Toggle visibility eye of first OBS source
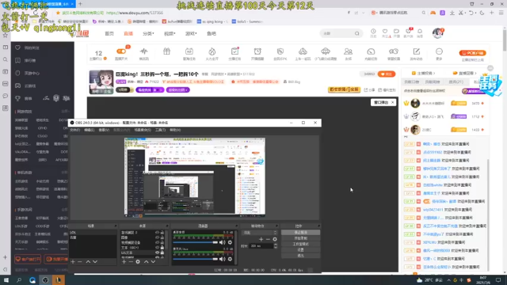The image size is (507, 285). click(157, 232)
